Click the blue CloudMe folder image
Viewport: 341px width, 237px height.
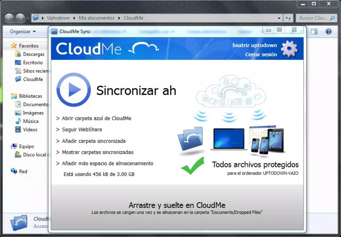click(191, 139)
